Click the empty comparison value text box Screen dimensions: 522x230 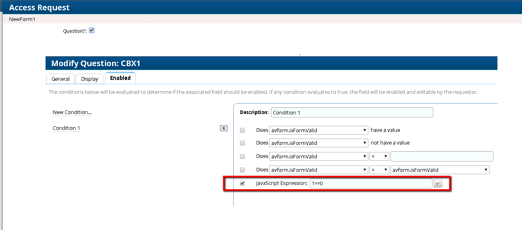tap(442, 156)
